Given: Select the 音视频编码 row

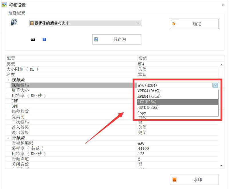Looking at the screenshot, I should click(112, 143).
